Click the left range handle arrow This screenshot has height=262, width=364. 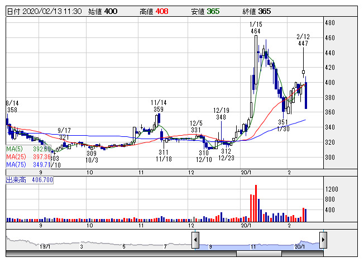tap(195, 241)
